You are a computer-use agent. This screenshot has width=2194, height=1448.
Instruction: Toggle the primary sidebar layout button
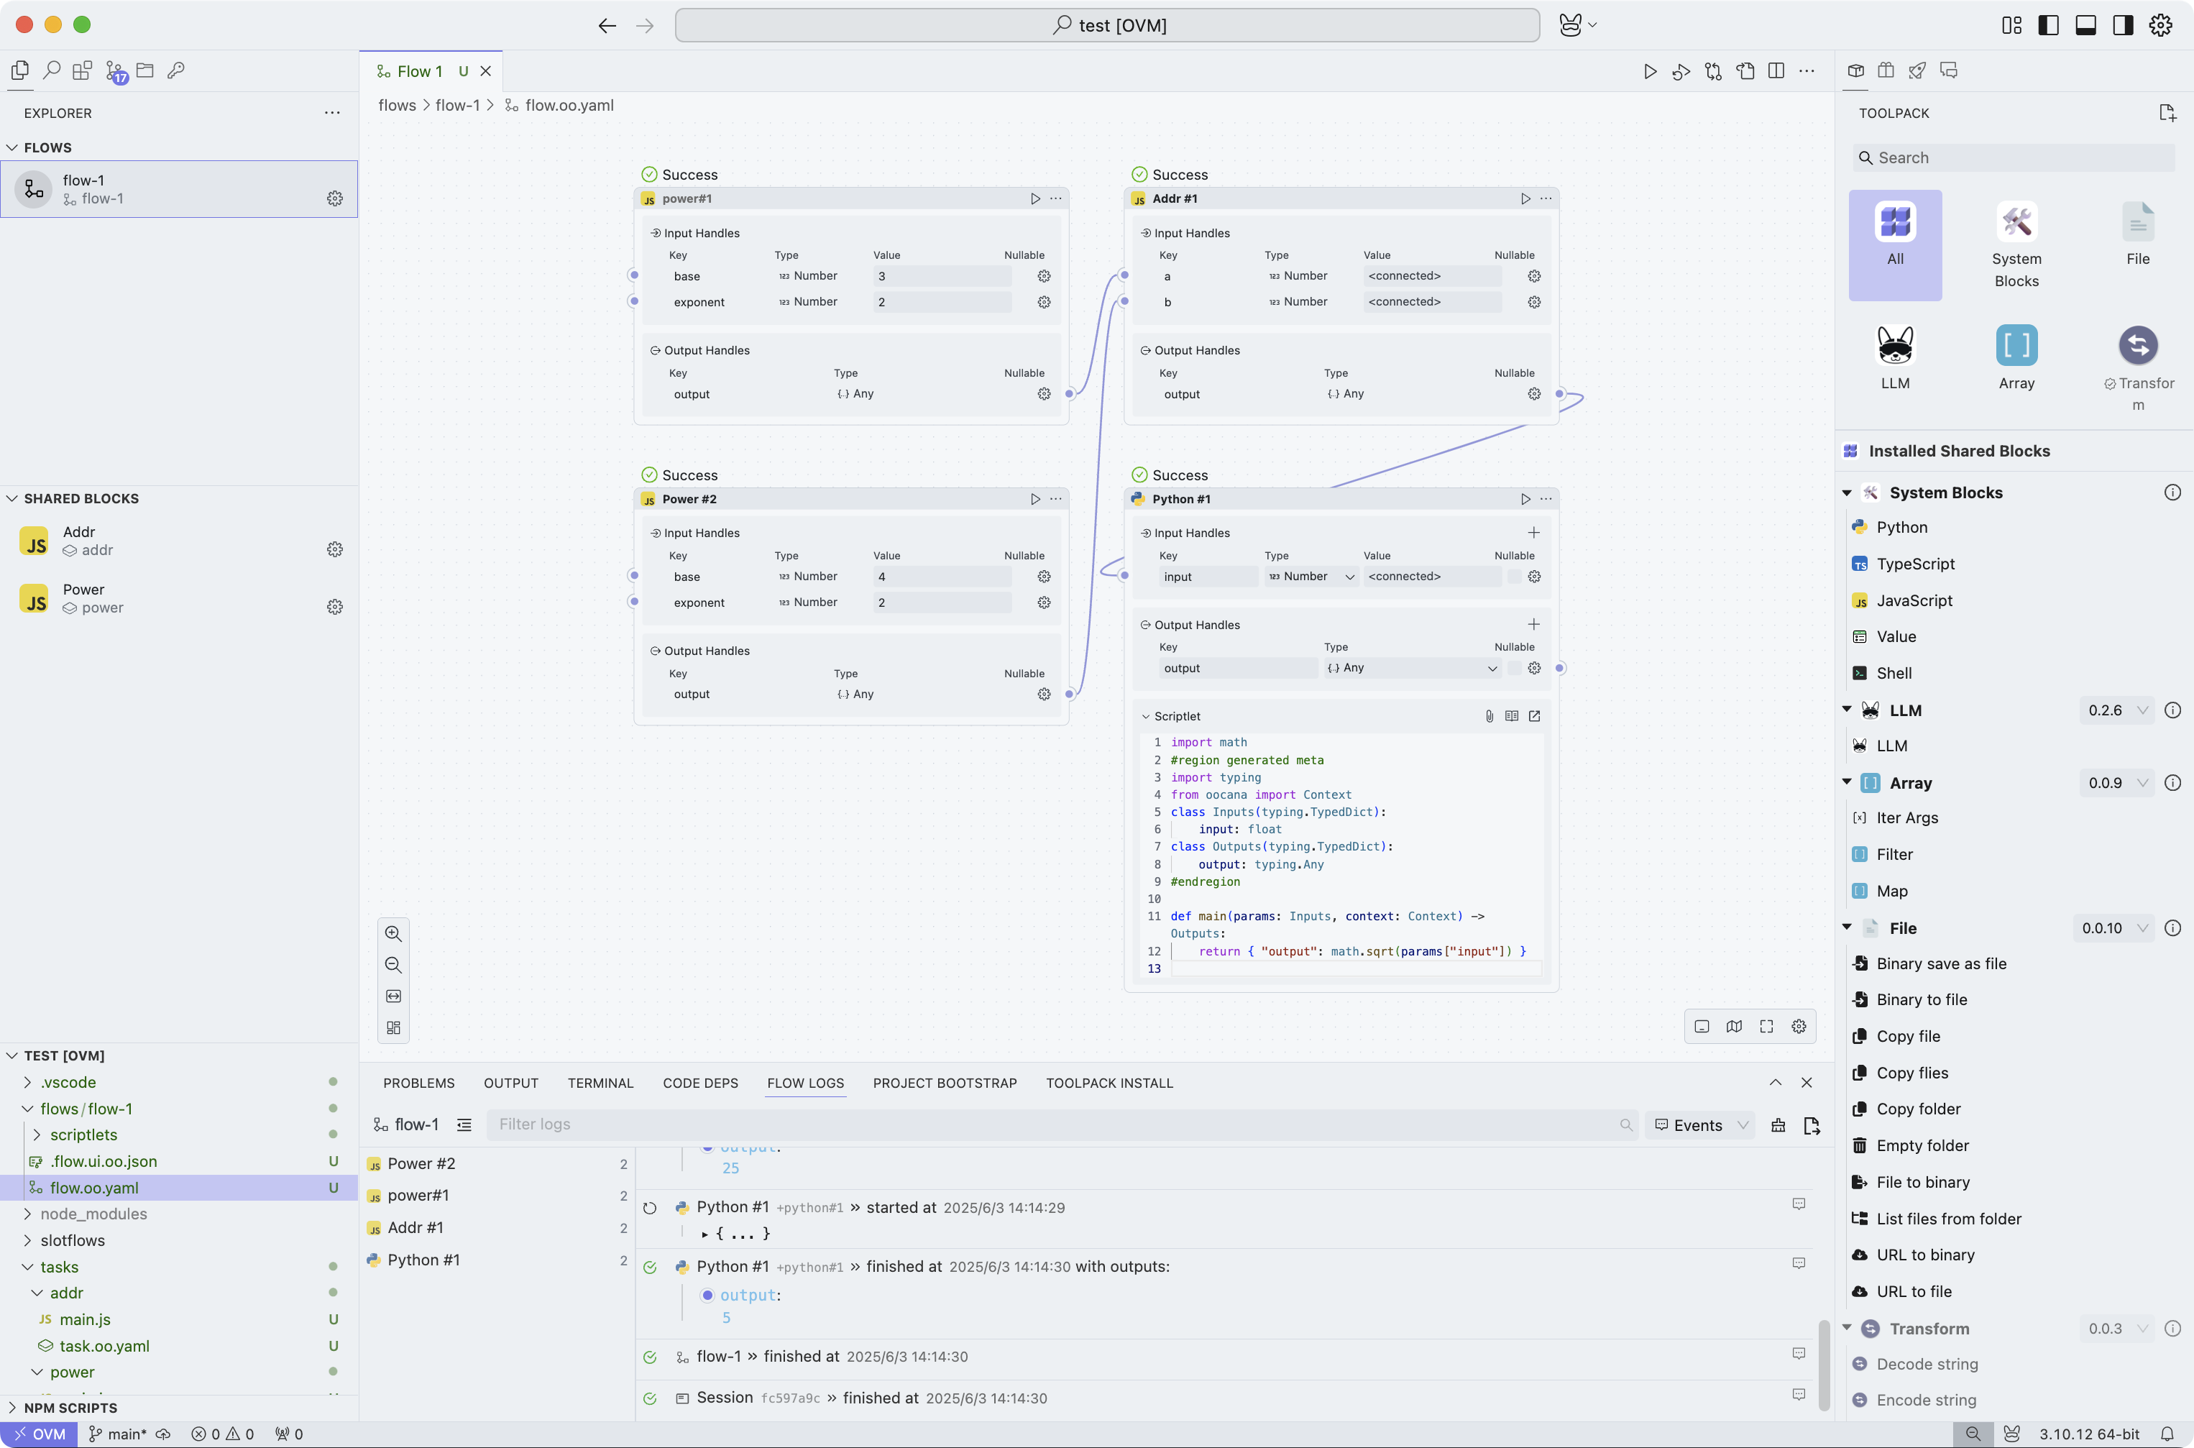click(2048, 25)
